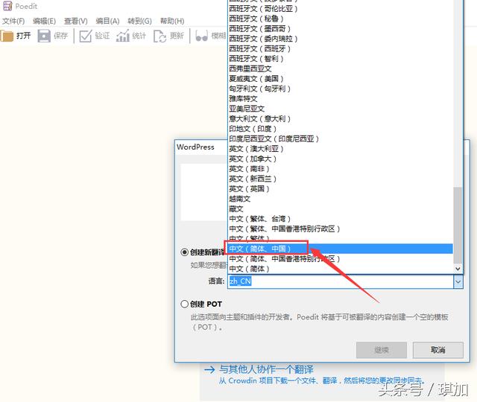Select 西弗里西亚文 in the language list
Screen dimensions: 477x402
(341, 68)
